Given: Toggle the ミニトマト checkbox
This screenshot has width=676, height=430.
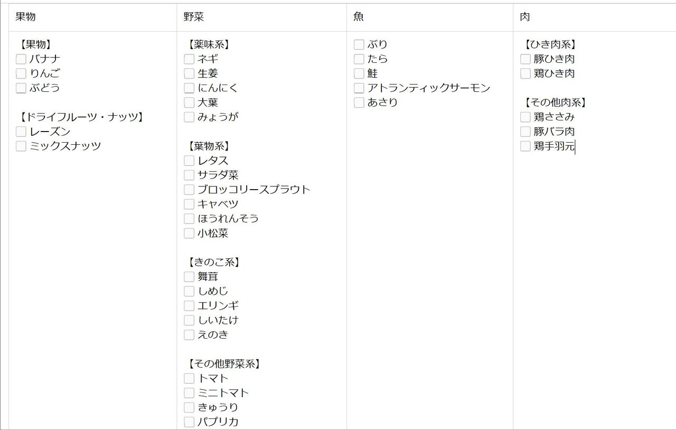Looking at the screenshot, I should 189,393.
